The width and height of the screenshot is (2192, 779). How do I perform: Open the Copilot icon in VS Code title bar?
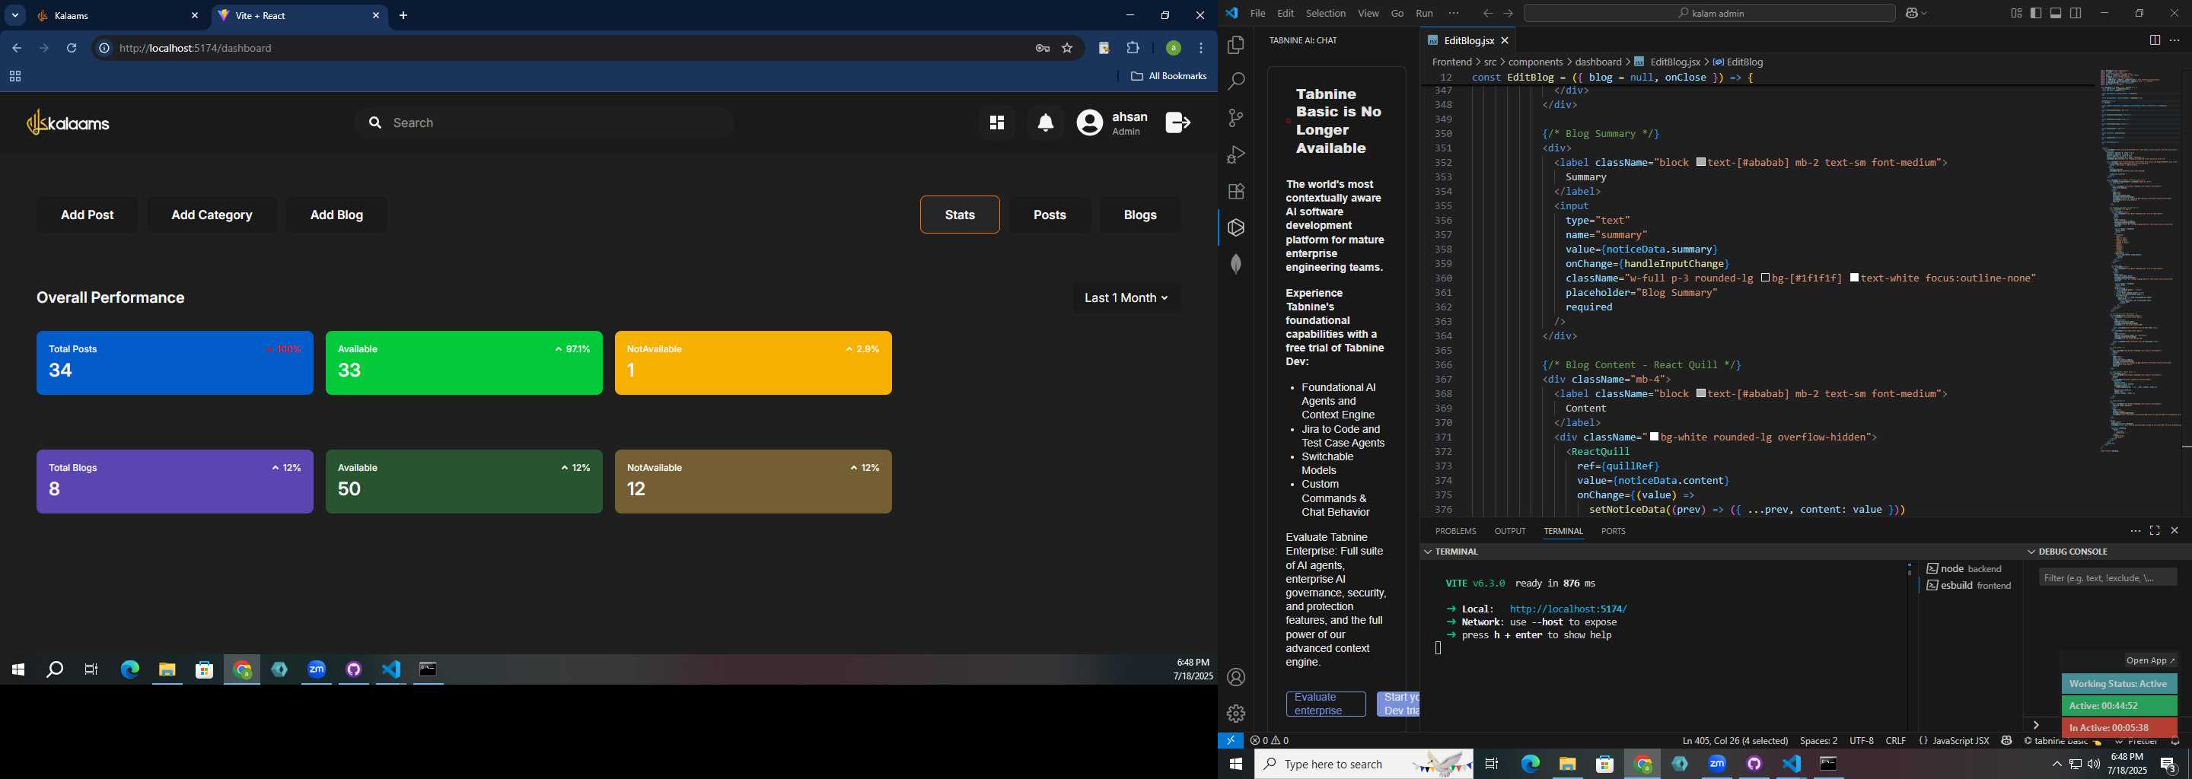(x=1912, y=14)
